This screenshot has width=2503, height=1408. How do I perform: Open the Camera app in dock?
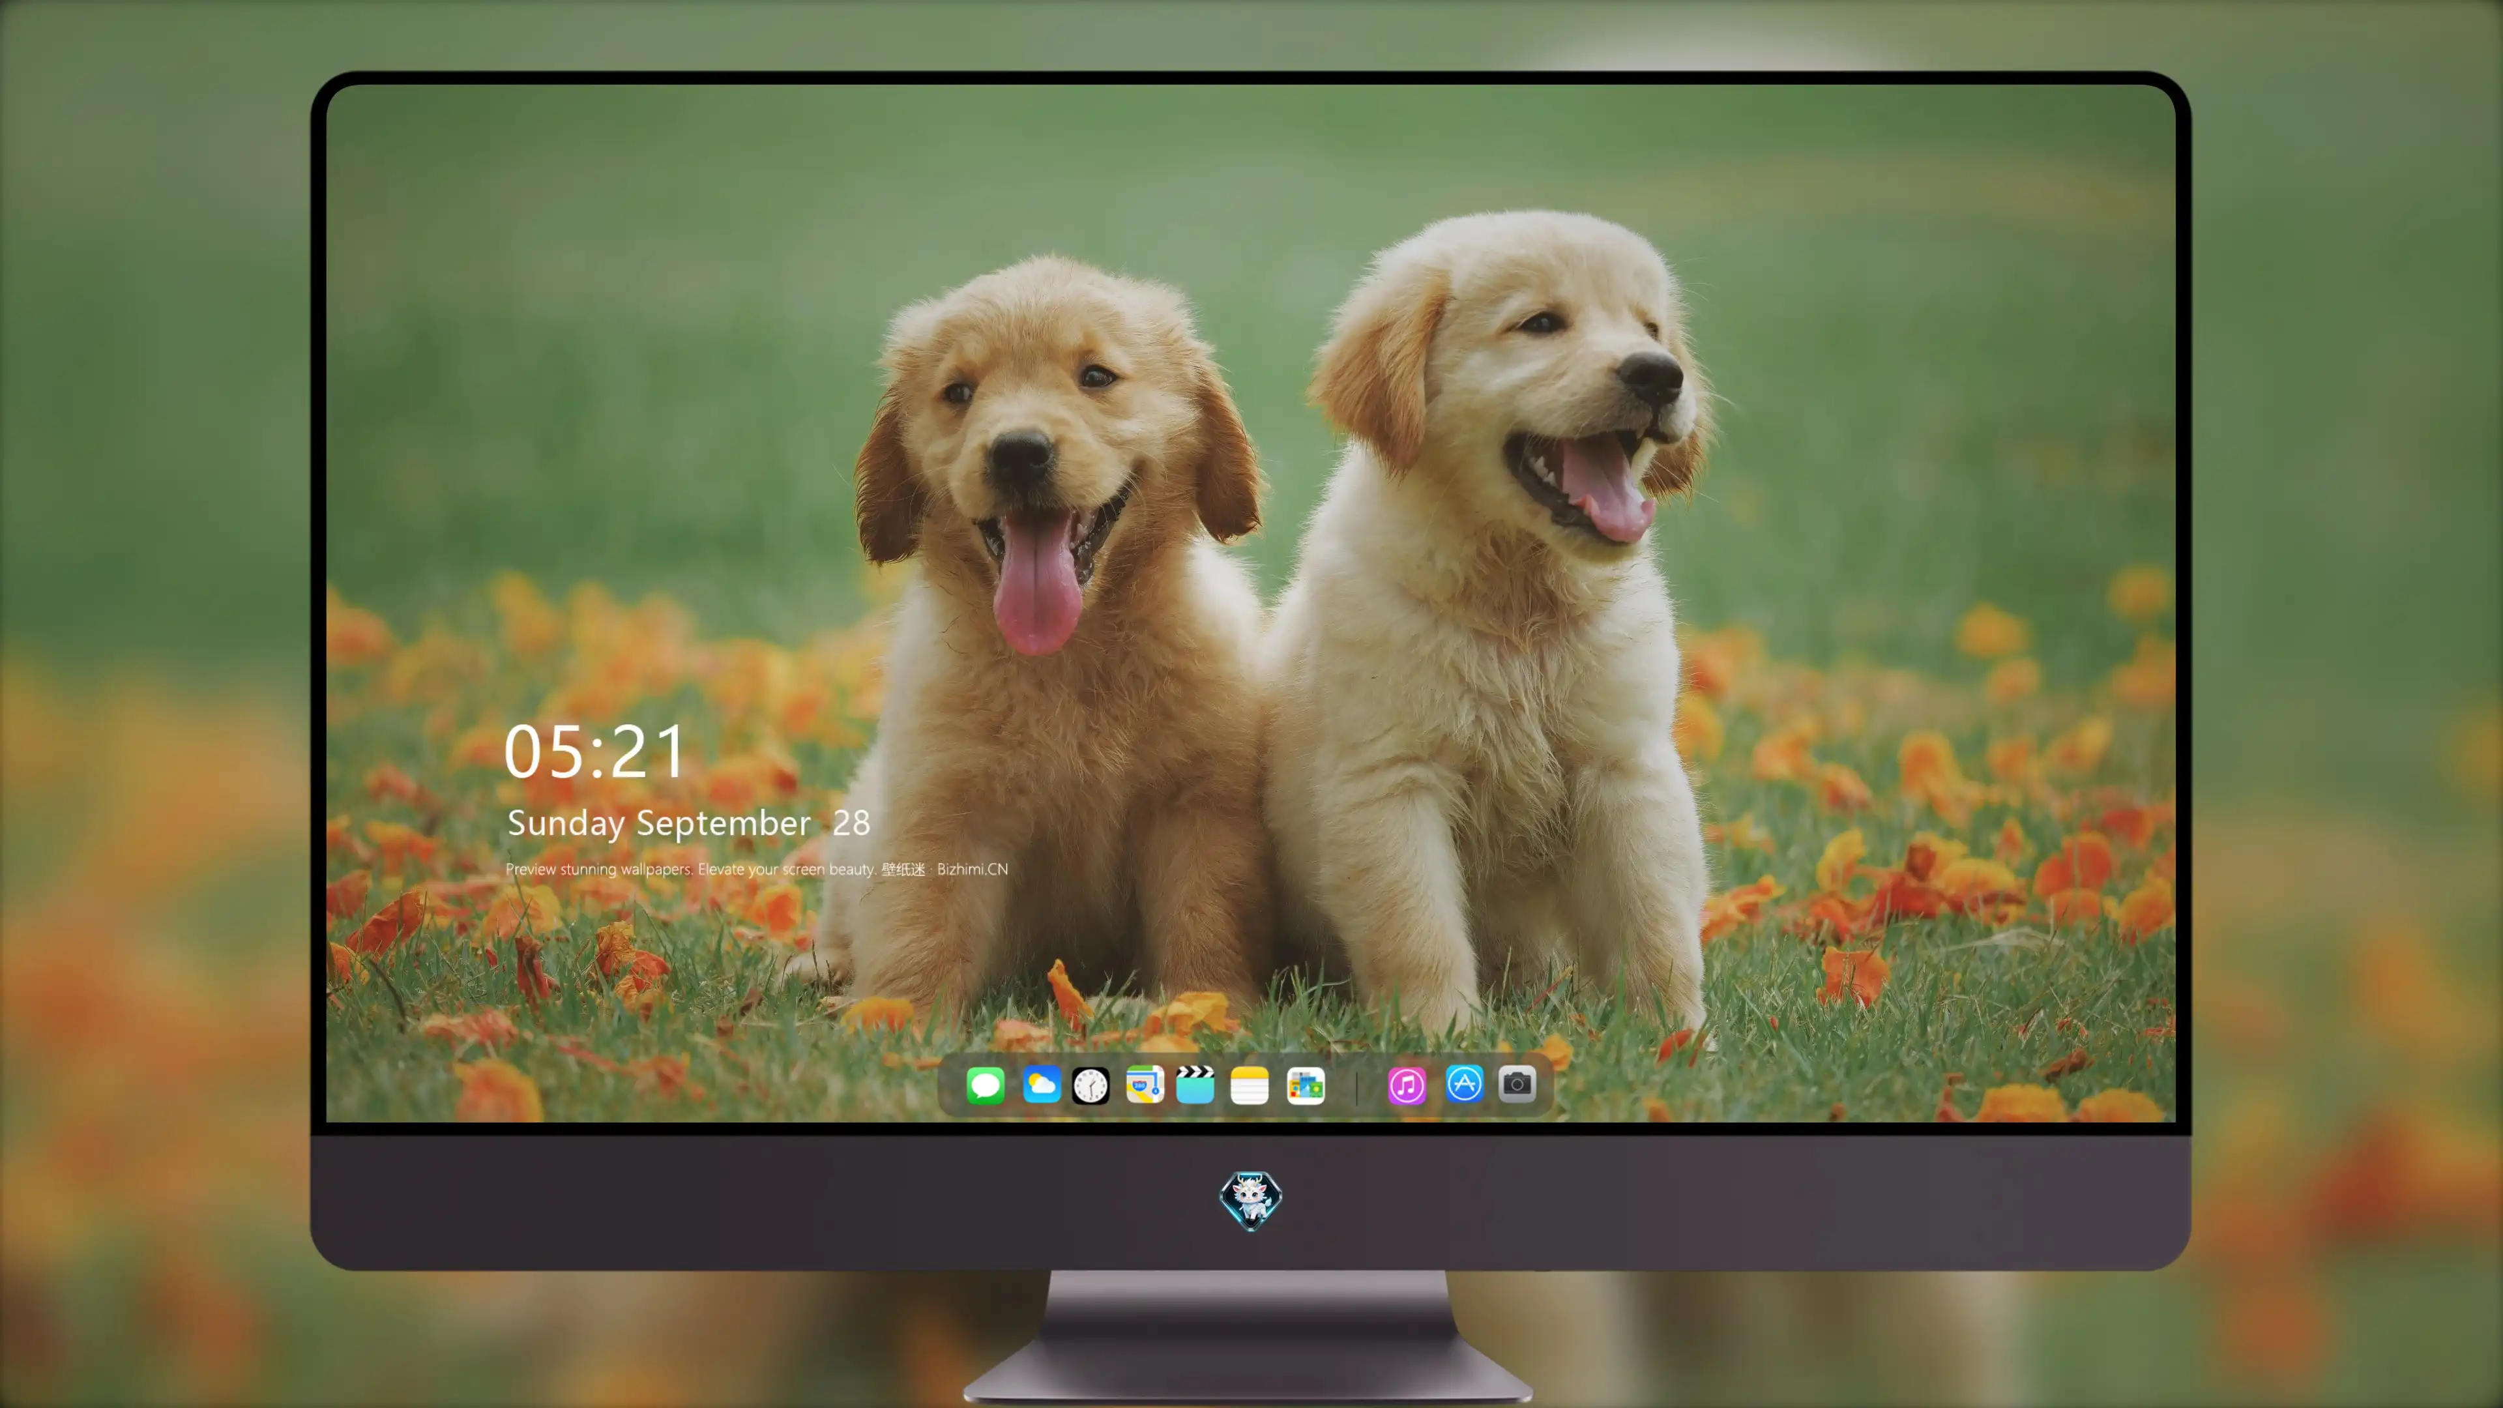click(x=1517, y=1083)
